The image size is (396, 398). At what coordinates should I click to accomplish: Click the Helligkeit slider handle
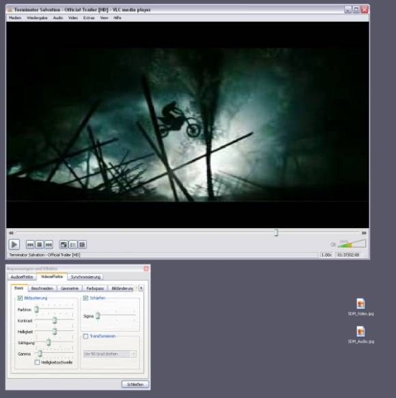pos(55,331)
